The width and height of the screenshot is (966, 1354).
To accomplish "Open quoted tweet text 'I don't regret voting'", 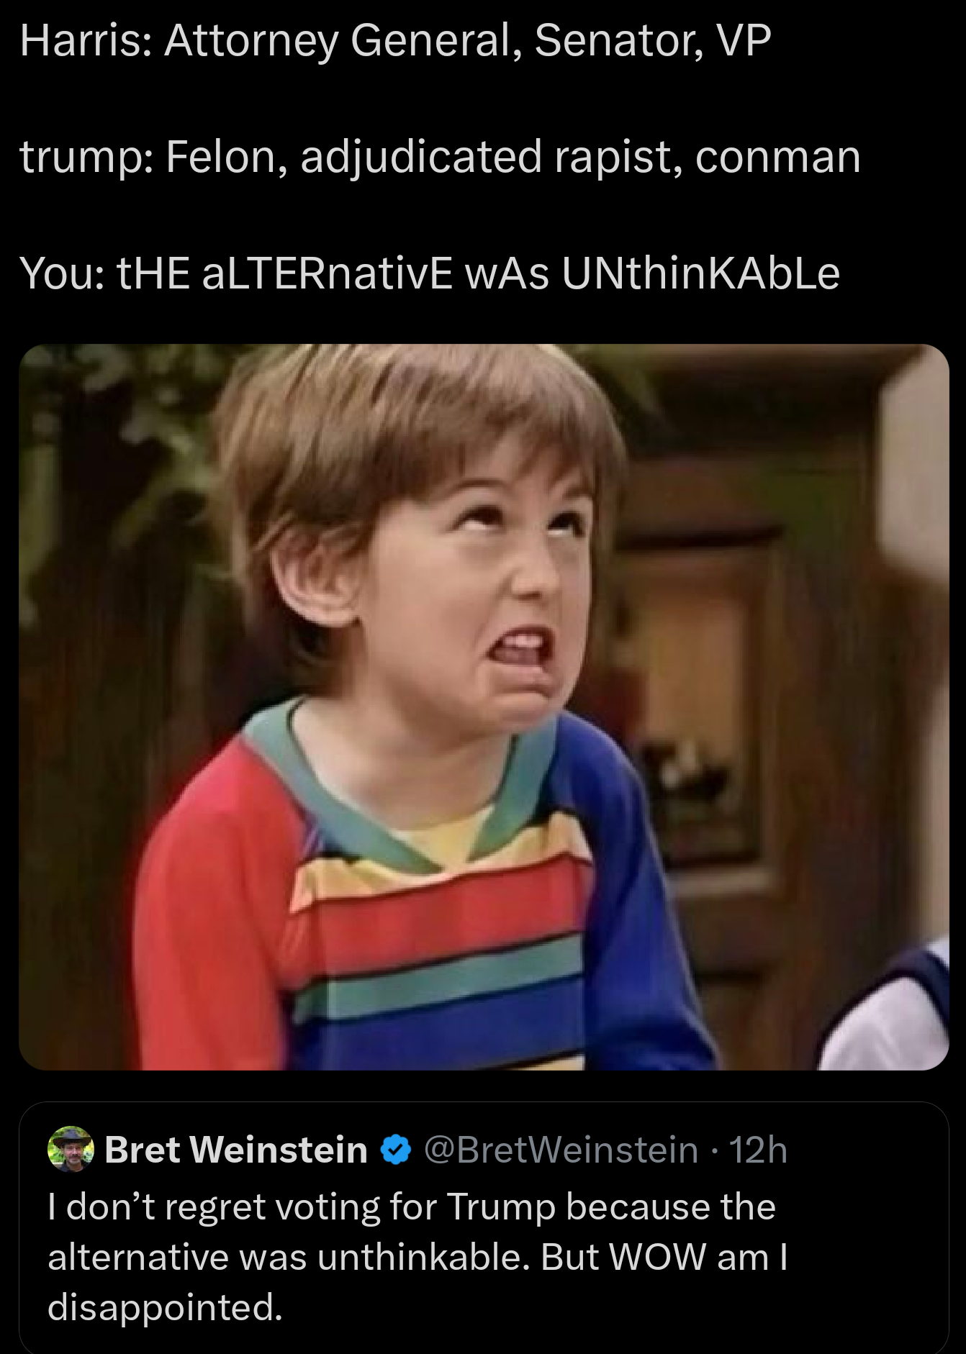I will coord(412,1207).
